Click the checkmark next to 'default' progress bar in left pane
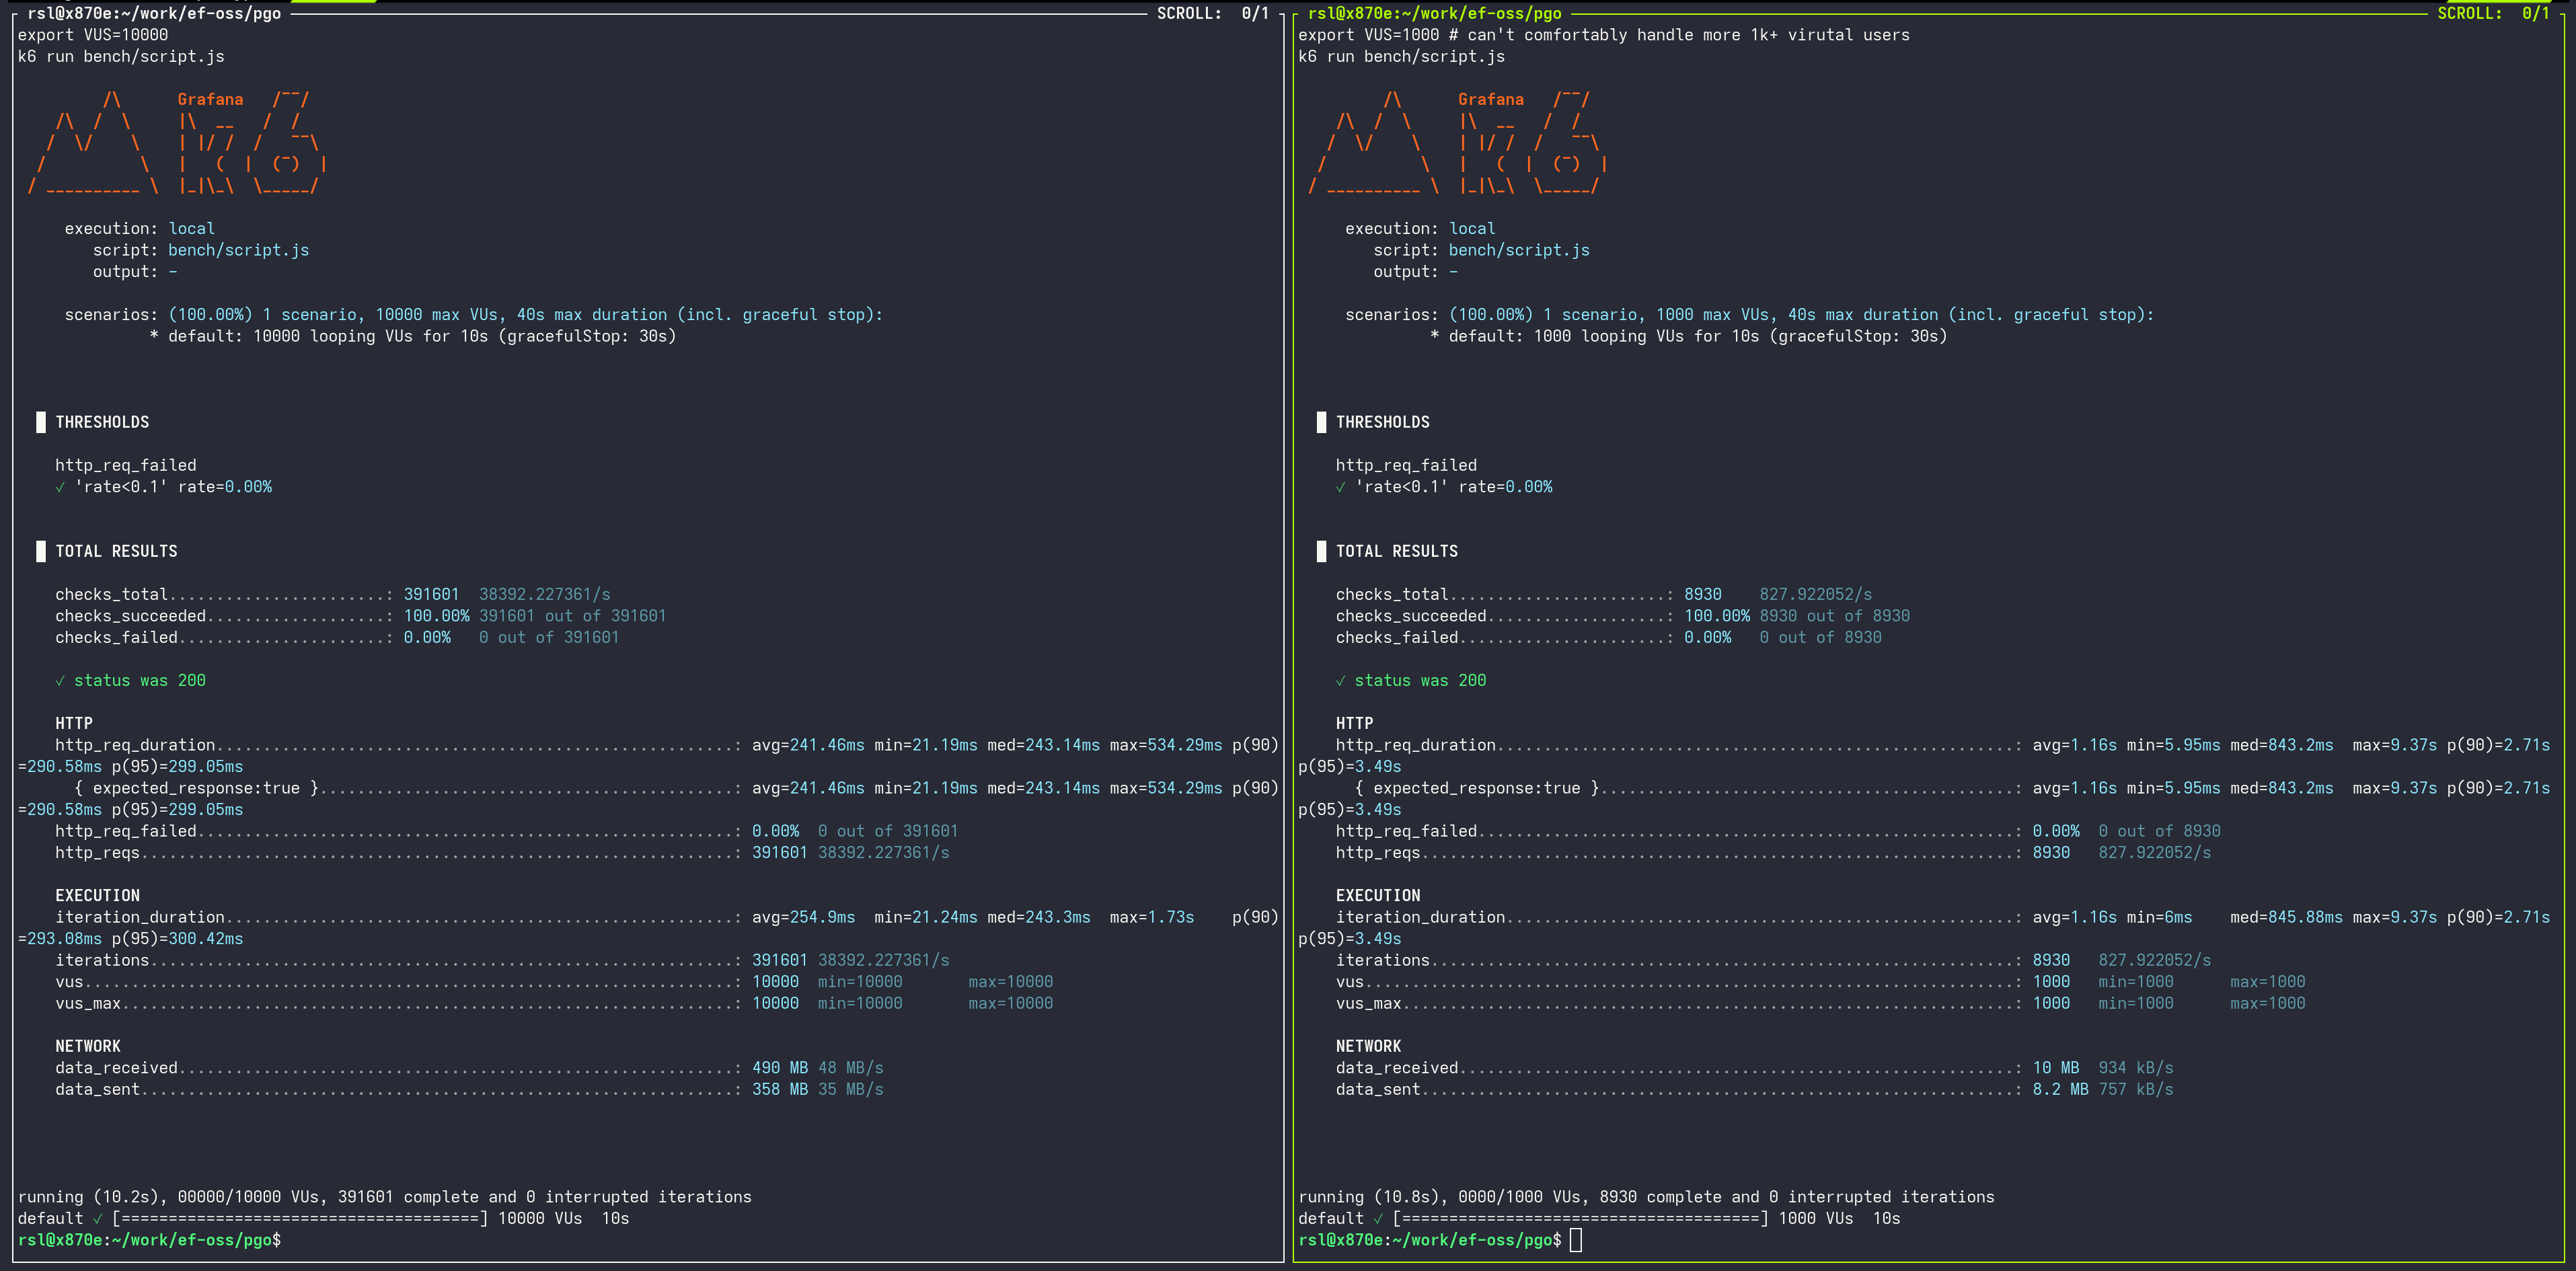 click(97, 1218)
